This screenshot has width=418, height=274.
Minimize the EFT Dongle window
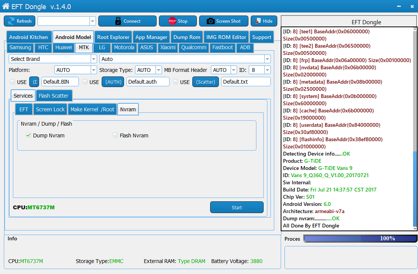399,6
